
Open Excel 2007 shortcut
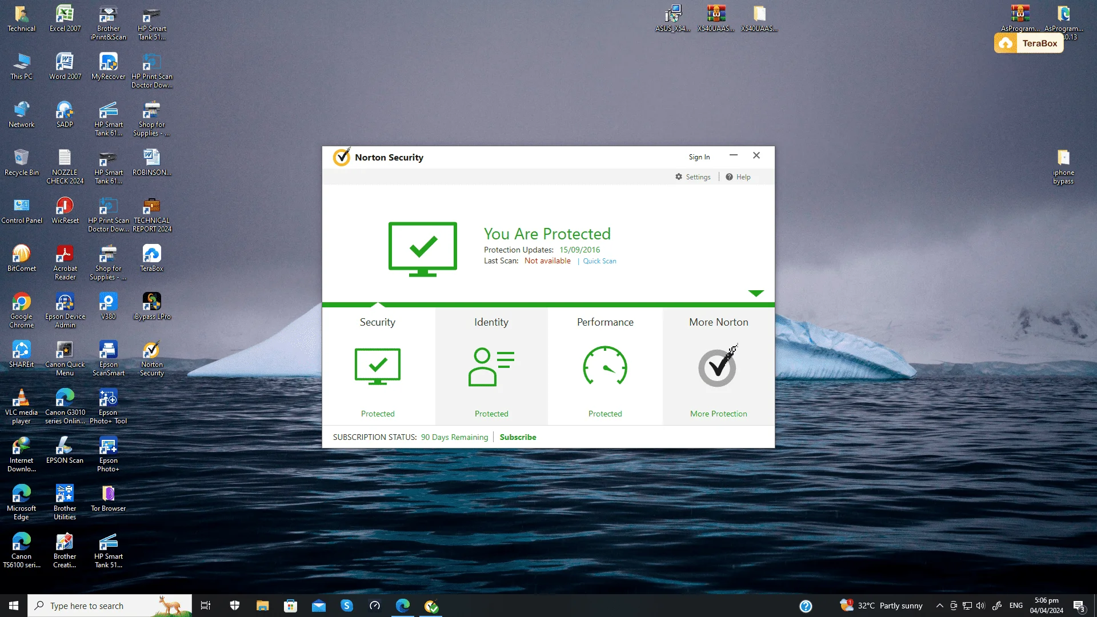65,18
